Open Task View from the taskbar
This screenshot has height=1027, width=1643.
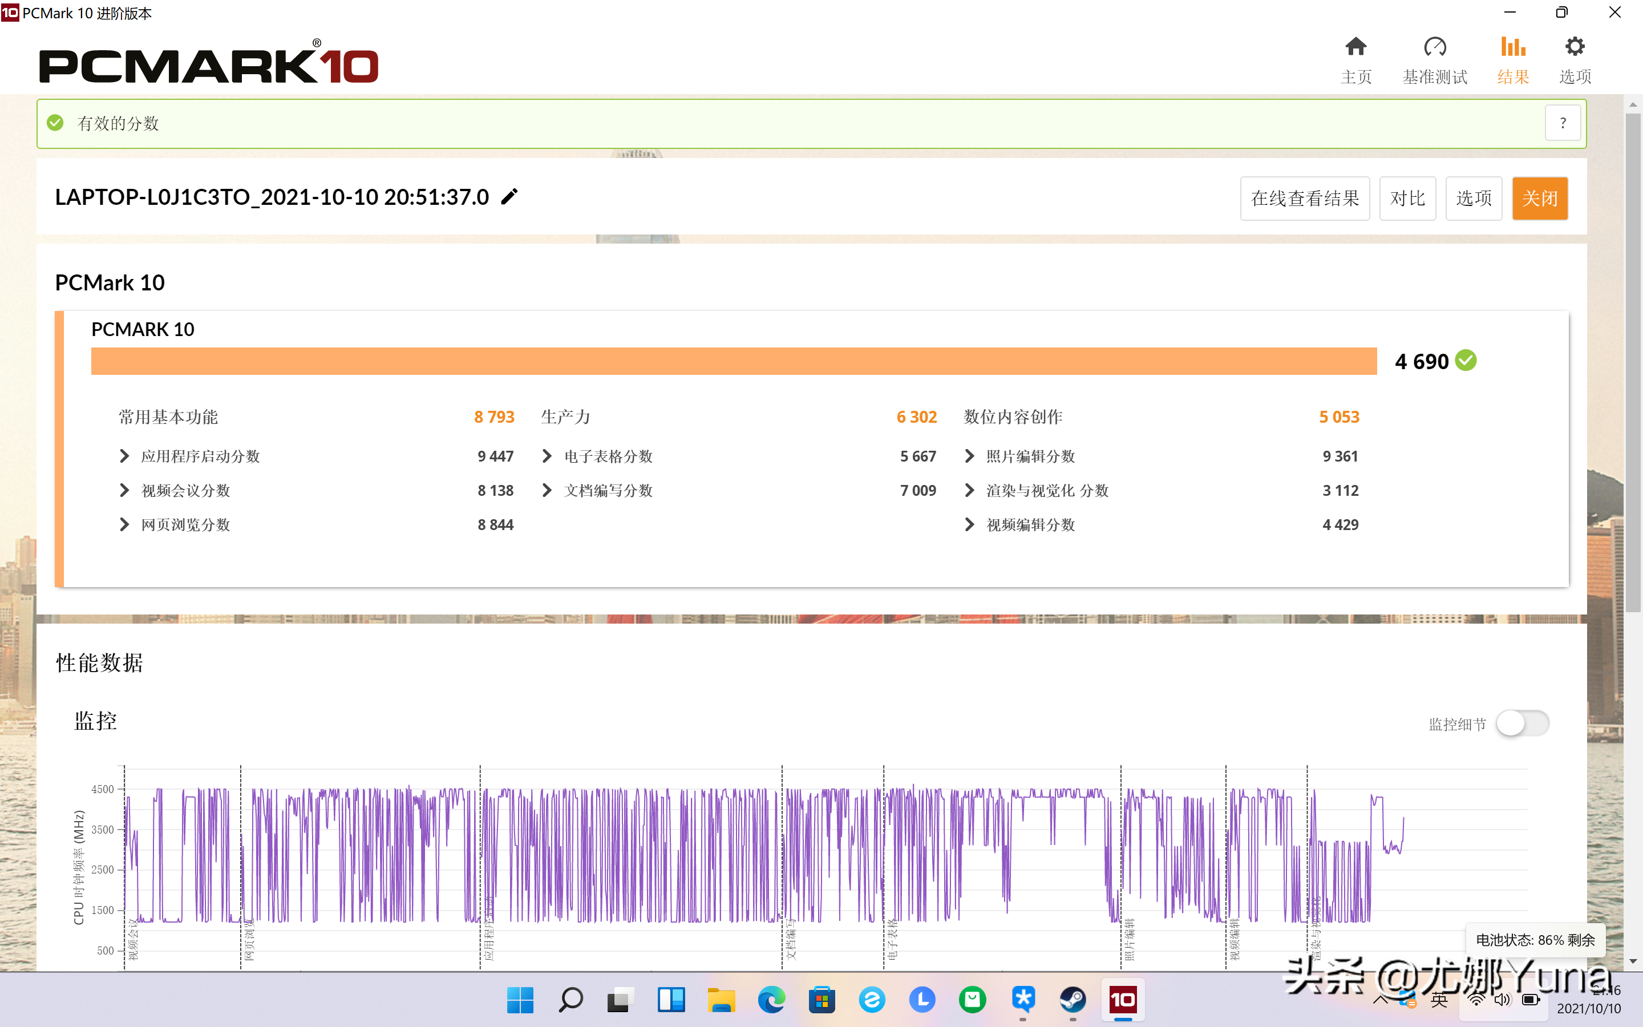pos(621,999)
